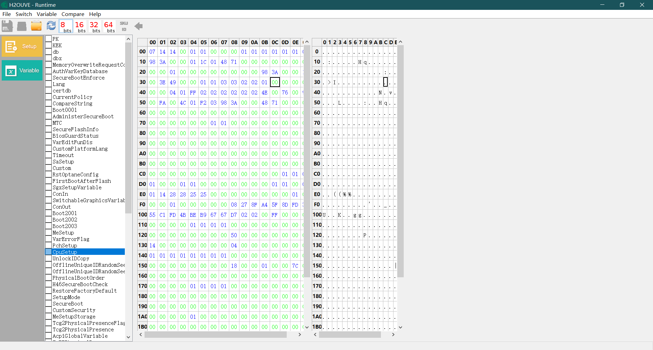Tick the checkbox beside PchSetup

pyautogui.click(x=49, y=246)
